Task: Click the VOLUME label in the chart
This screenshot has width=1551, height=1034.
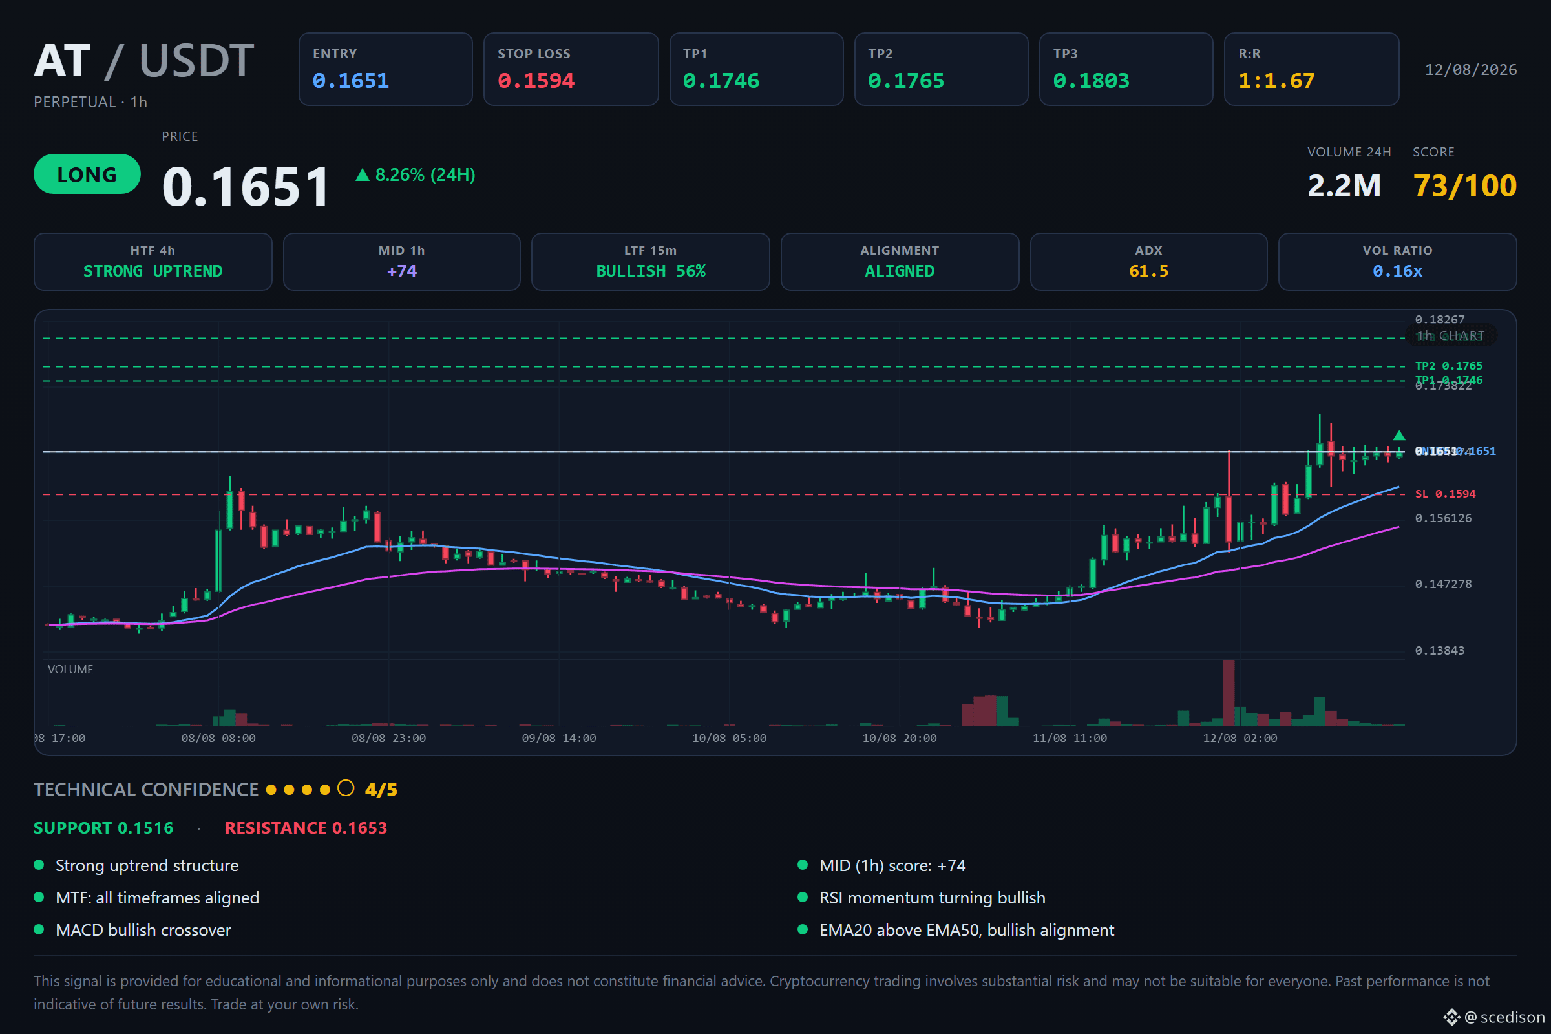Action: click(70, 670)
